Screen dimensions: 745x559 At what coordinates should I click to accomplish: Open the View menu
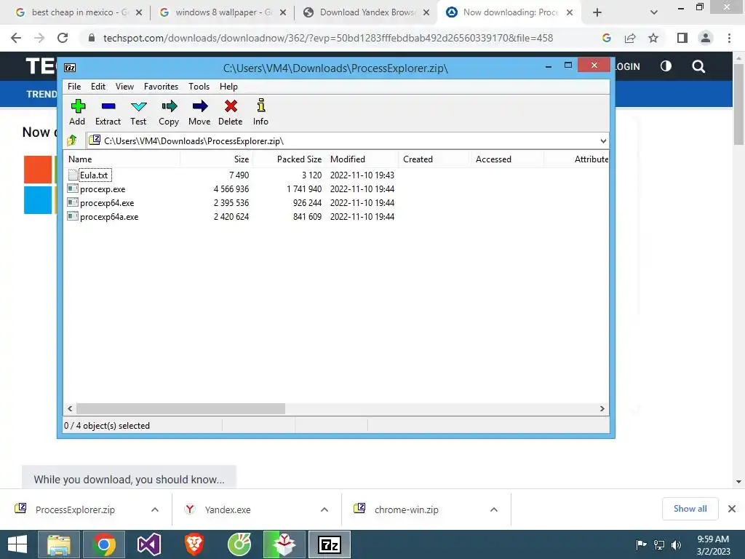tap(124, 87)
